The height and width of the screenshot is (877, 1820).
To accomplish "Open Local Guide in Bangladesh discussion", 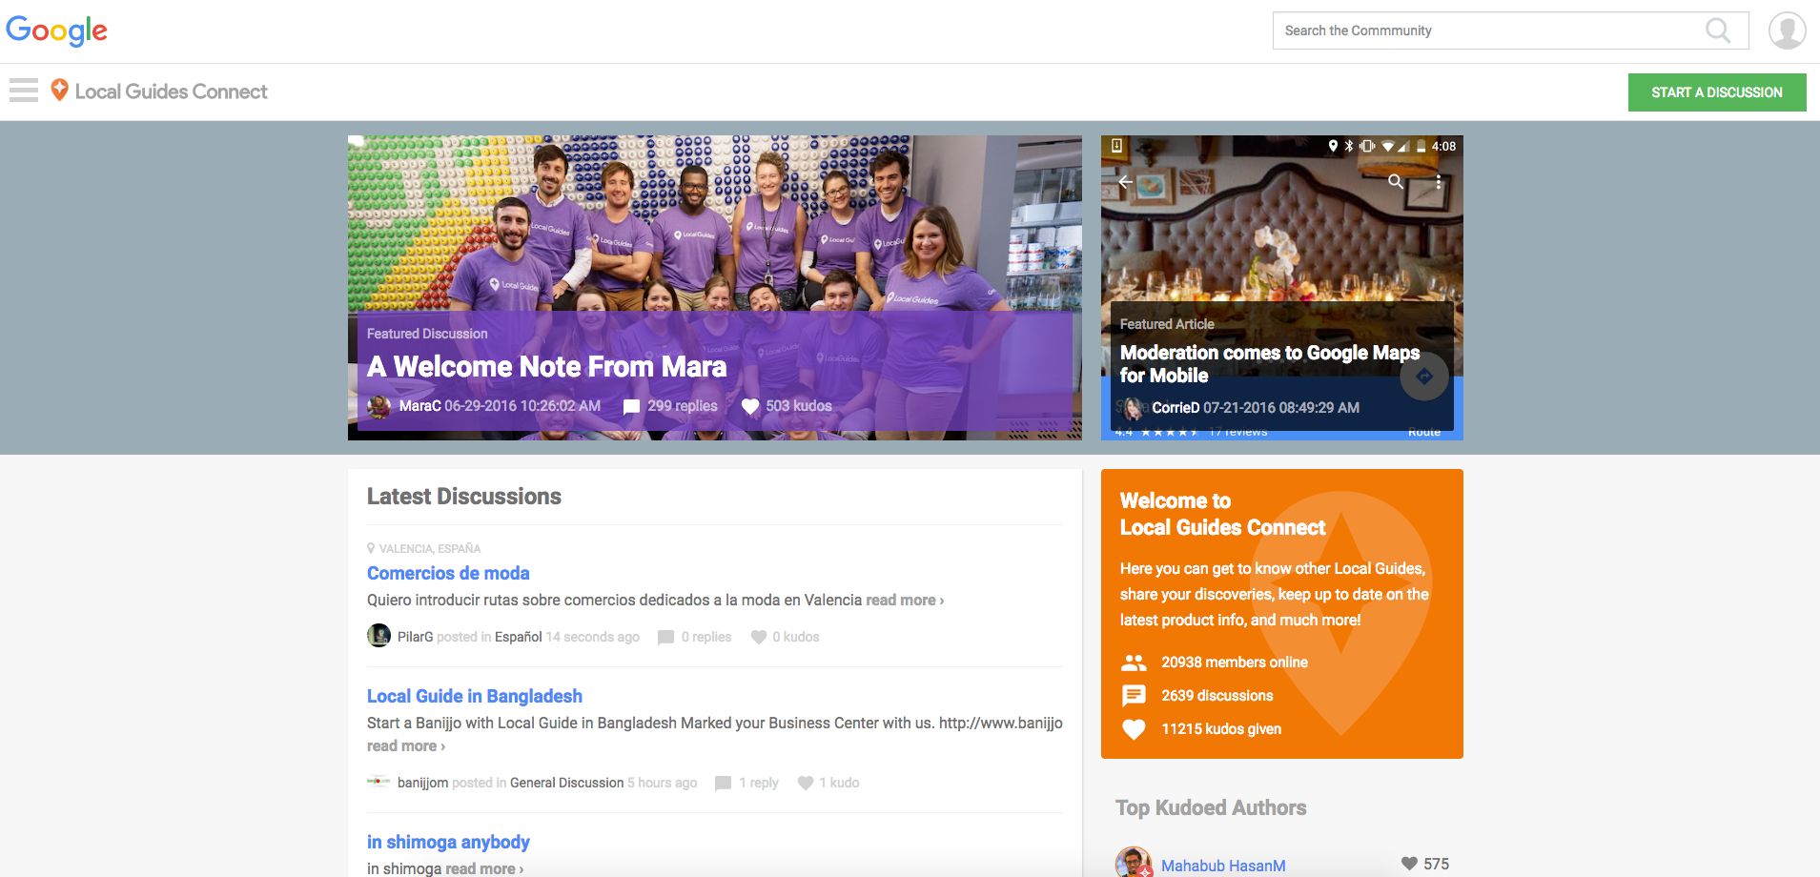I will point(475,696).
